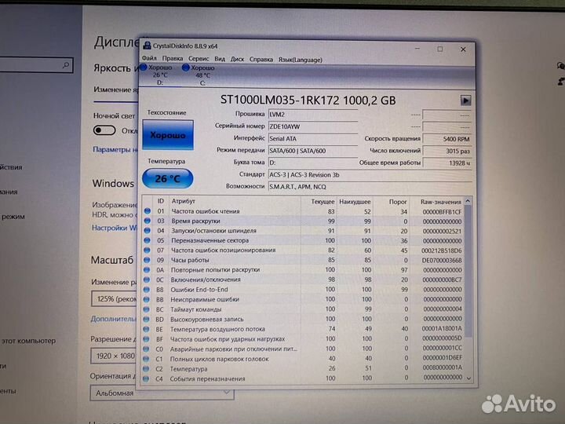Click the next disk arrow button

465,101
